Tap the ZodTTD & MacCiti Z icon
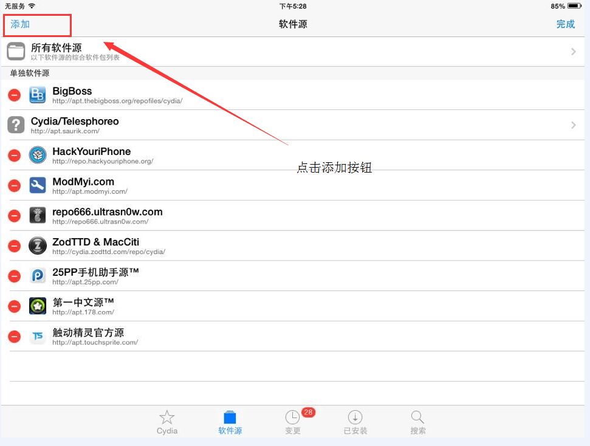Viewport: 590px width, 446px height. point(38,245)
